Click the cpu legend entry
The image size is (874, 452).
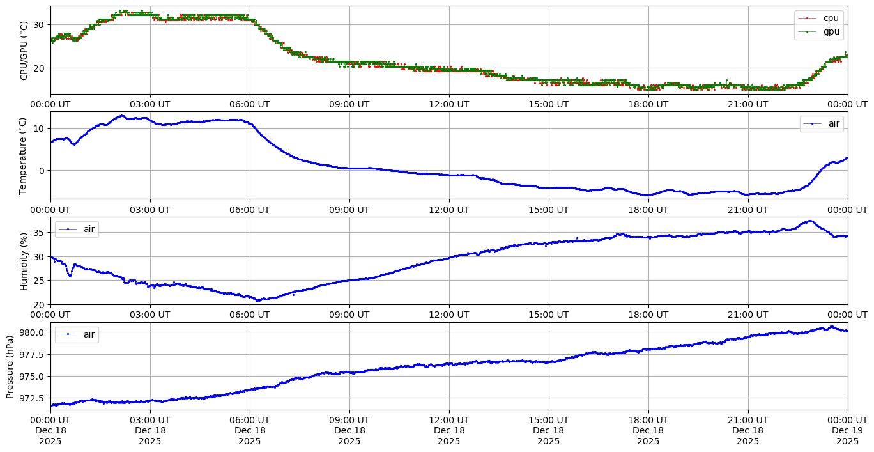pyautogui.click(x=831, y=18)
